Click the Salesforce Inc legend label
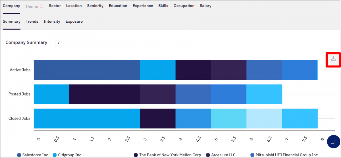Viewport: 341px width, 158px height. (35, 155)
